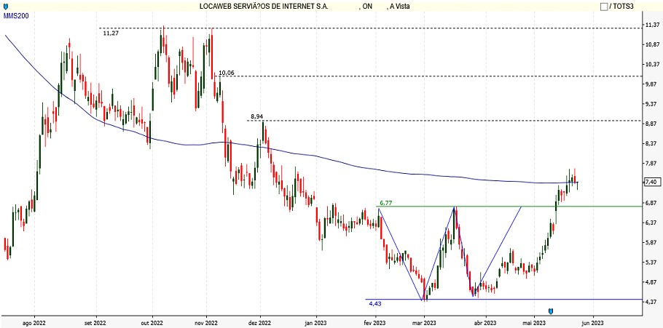Click the 'mar 2023' date axis label
The image size is (663, 328).
424,321
